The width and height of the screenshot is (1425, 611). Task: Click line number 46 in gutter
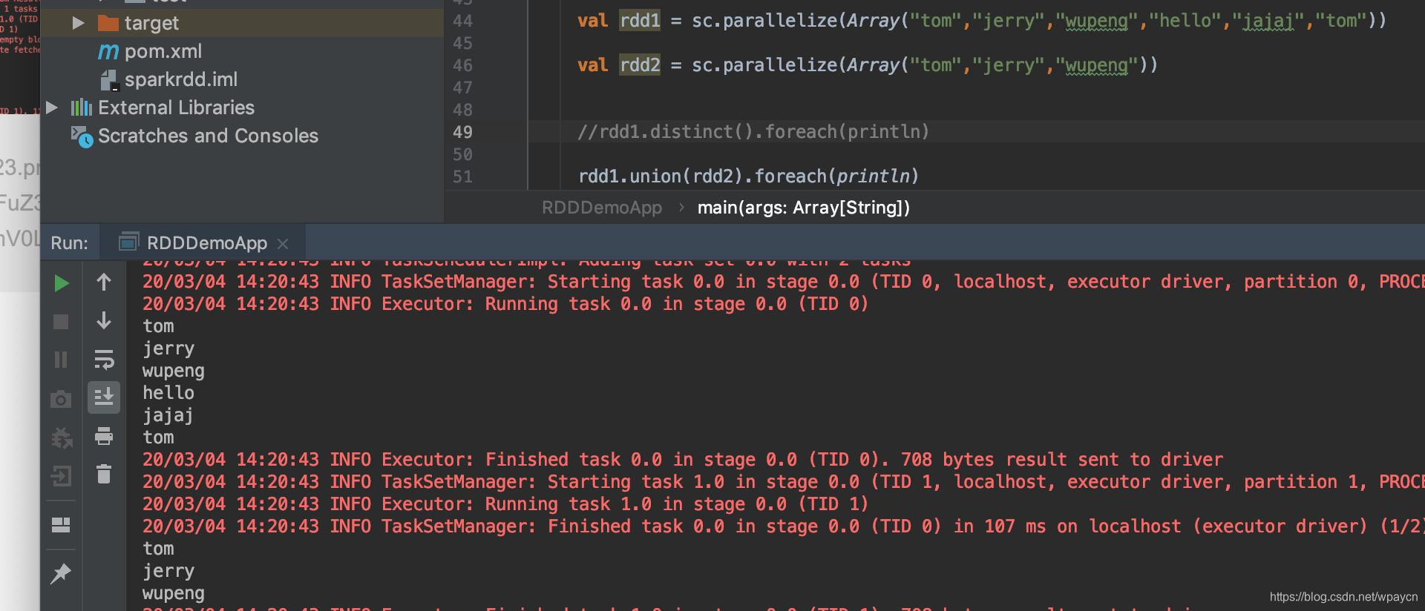click(x=462, y=65)
